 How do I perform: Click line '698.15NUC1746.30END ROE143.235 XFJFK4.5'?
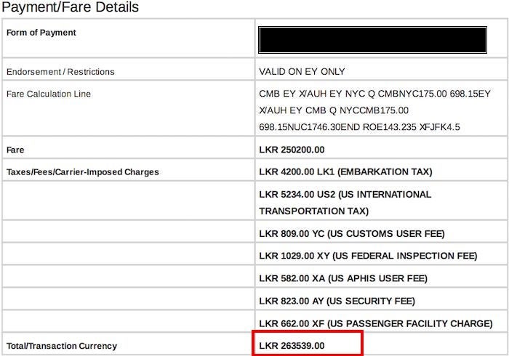(x=359, y=126)
